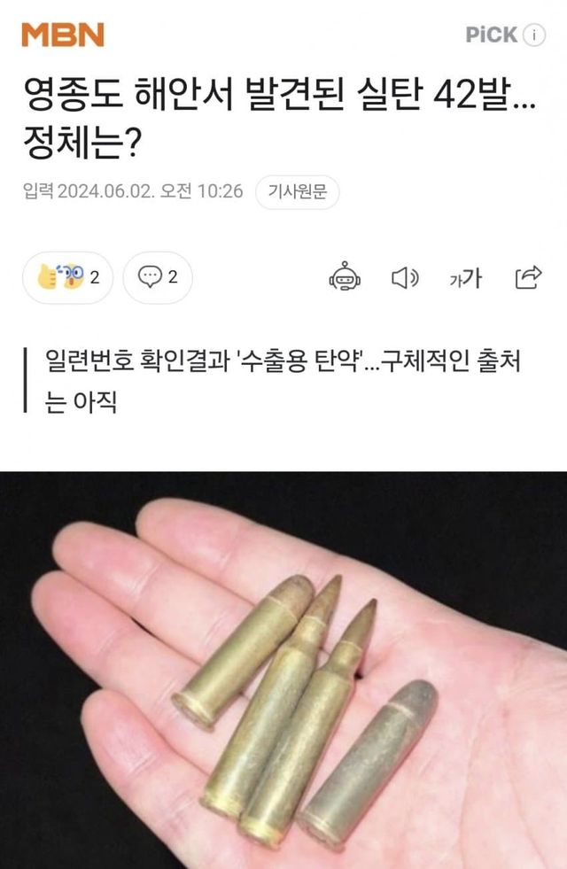The width and height of the screenshot is (567, 869).
Task: Open the MBN press logo
Action: click(x=63, y=35)
